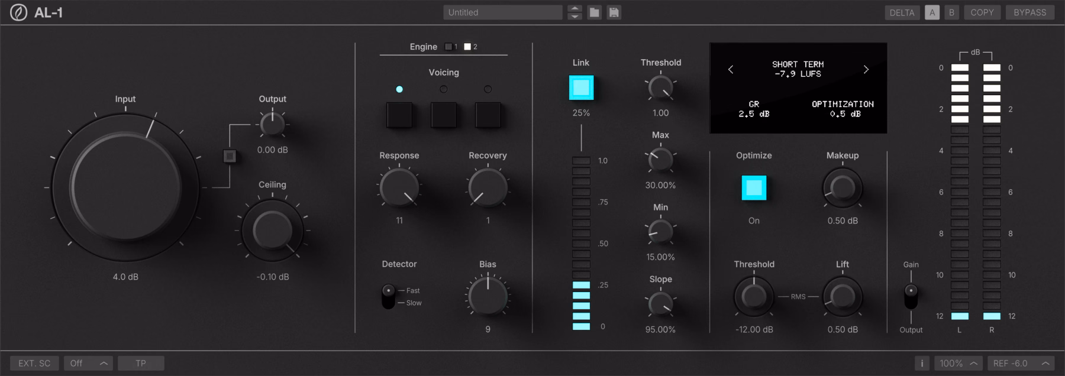
Task: Click the top Threshold knob
Action: [660, 88]
